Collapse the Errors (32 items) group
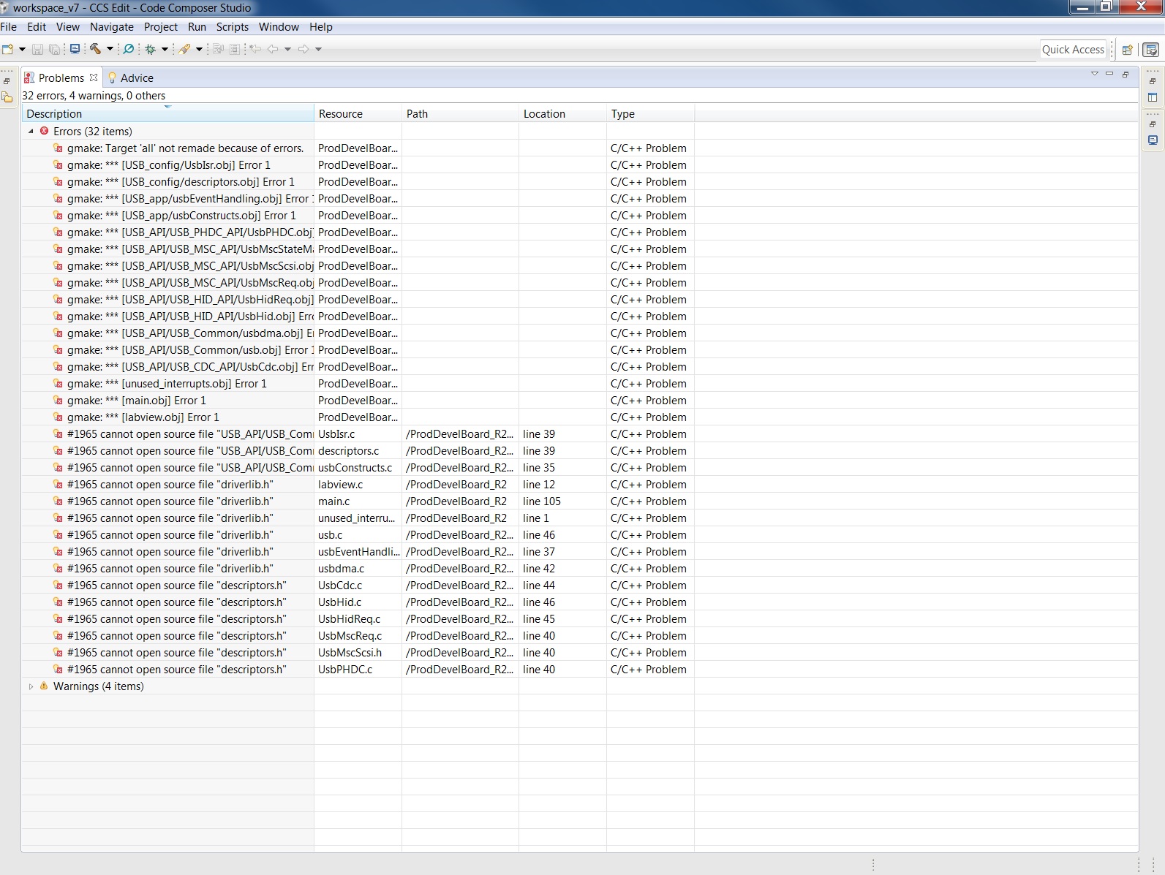The width and height of the screenshot is (1165, 875). pyautogui.click(x=31, y=132)
